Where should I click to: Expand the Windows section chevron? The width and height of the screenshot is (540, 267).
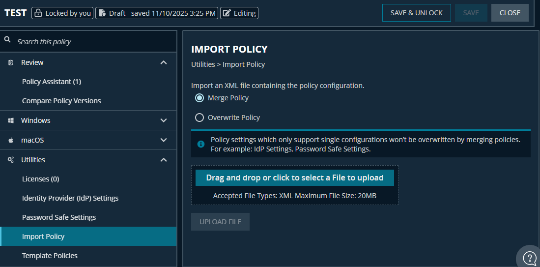pos(164,120)
